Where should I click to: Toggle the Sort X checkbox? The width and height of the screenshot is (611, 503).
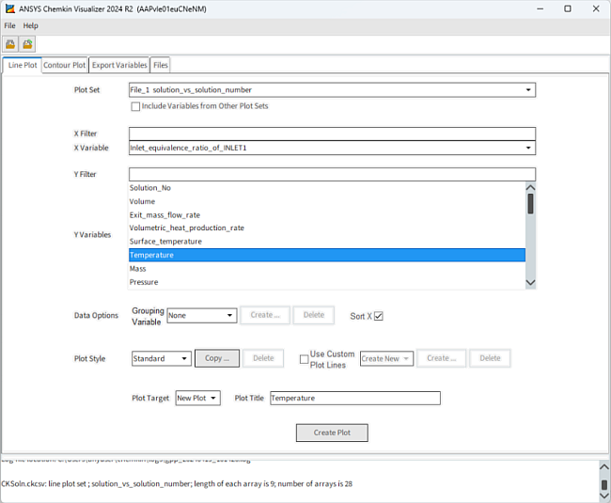pyautogui.click(x=379, y=316)
